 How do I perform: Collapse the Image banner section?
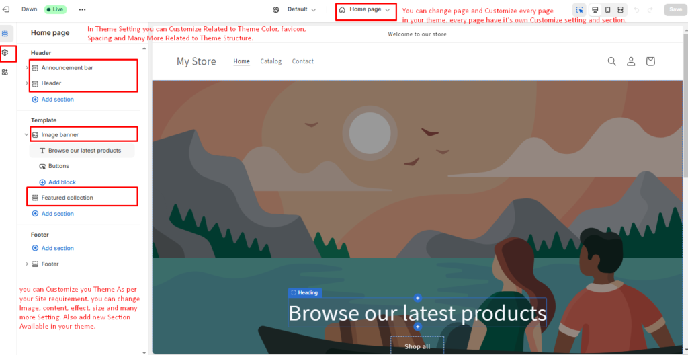tap(26, 135)
